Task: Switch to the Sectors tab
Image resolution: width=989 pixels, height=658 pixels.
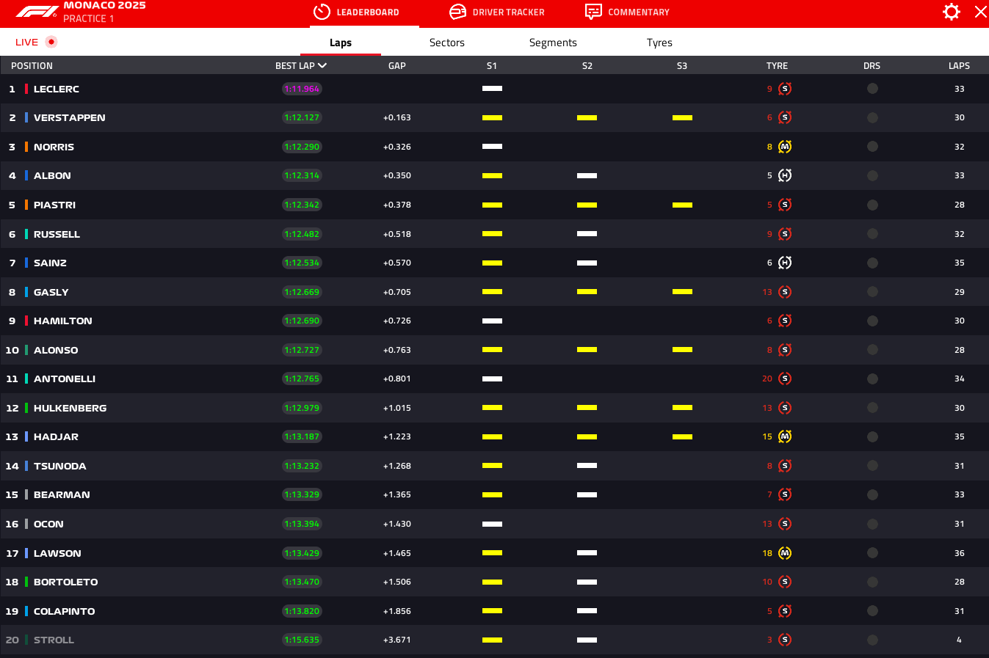Action: (x=447, y=43)
